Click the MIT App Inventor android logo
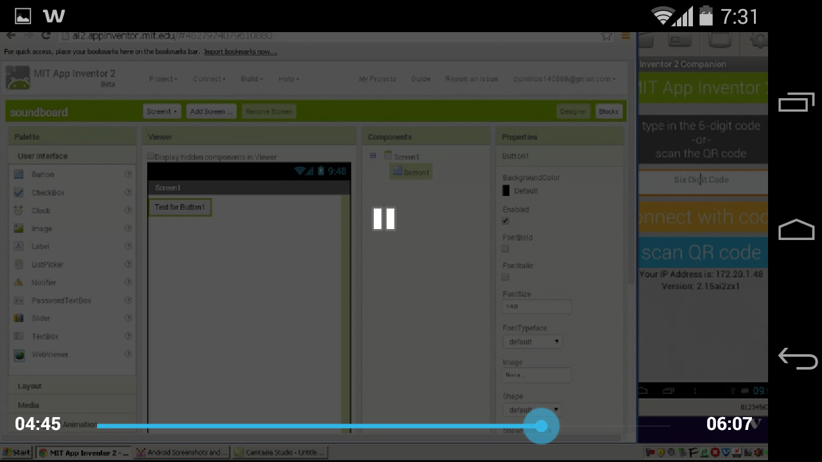The width and height of the screenshot is (822, 462). point(18,78)
